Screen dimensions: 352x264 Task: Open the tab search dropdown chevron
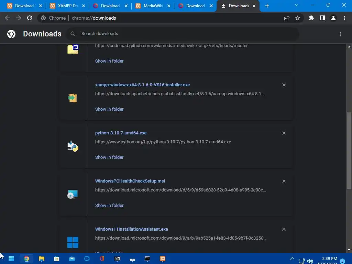pos(297,5)
